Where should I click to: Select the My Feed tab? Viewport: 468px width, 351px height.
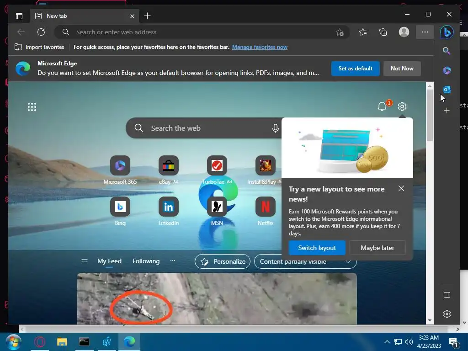[x=109, y=261]
